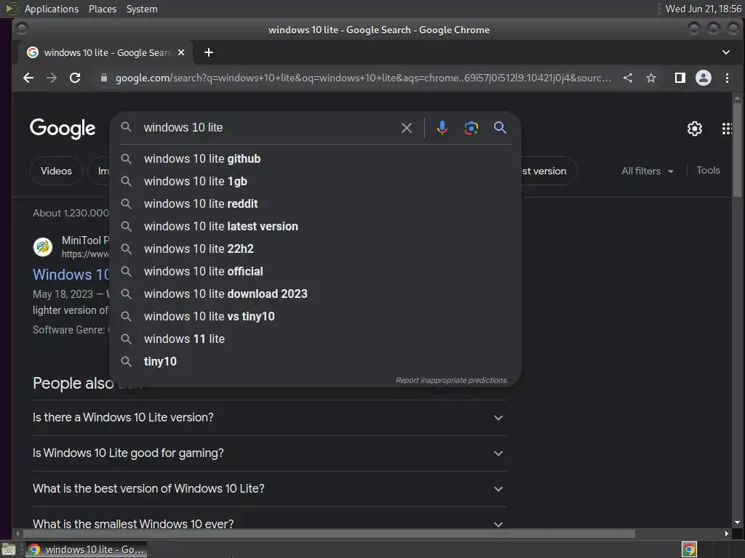Open a new tab with the plus button
745x558 pixels.
point(209,52)
